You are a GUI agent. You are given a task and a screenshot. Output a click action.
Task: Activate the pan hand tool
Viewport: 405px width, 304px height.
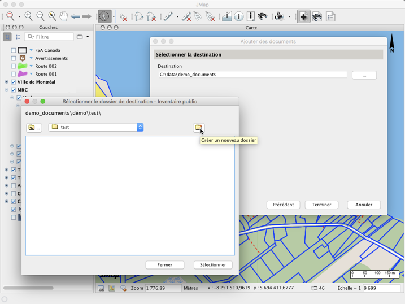point(63,16)
